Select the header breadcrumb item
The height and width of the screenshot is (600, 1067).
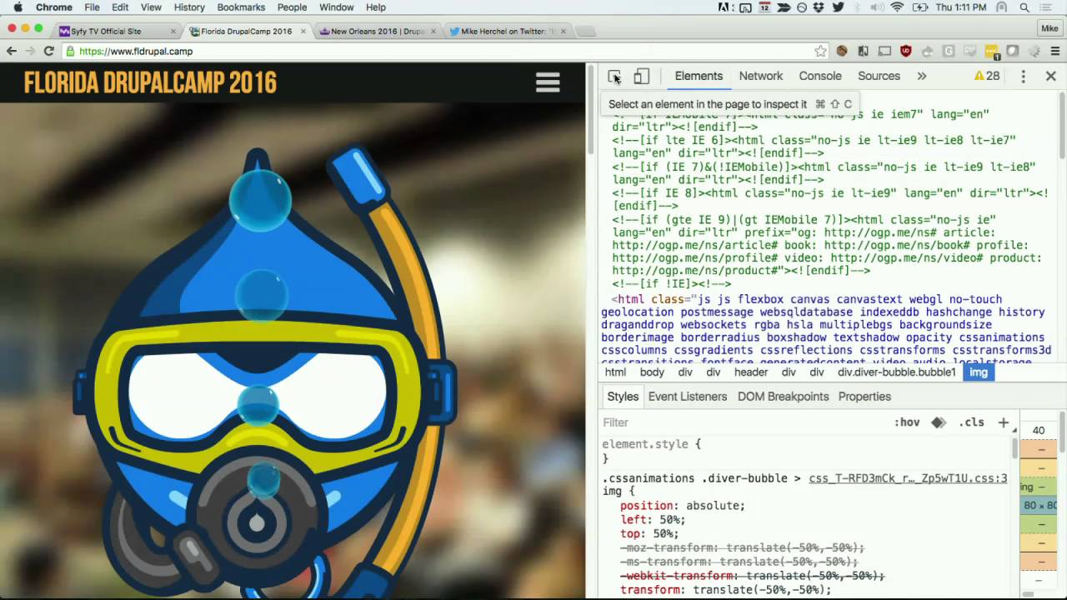[x=751, y=372]
